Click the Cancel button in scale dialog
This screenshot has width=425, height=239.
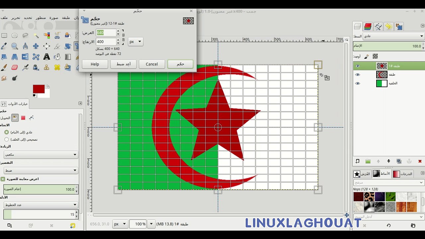pos(152,64)
